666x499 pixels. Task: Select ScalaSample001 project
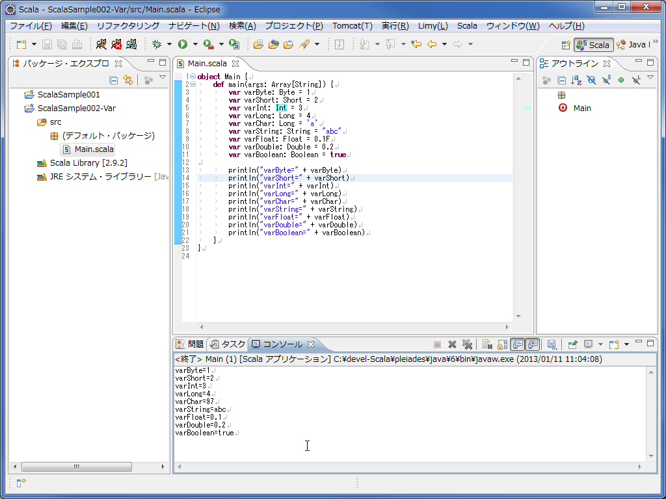[x=68, y=95]
